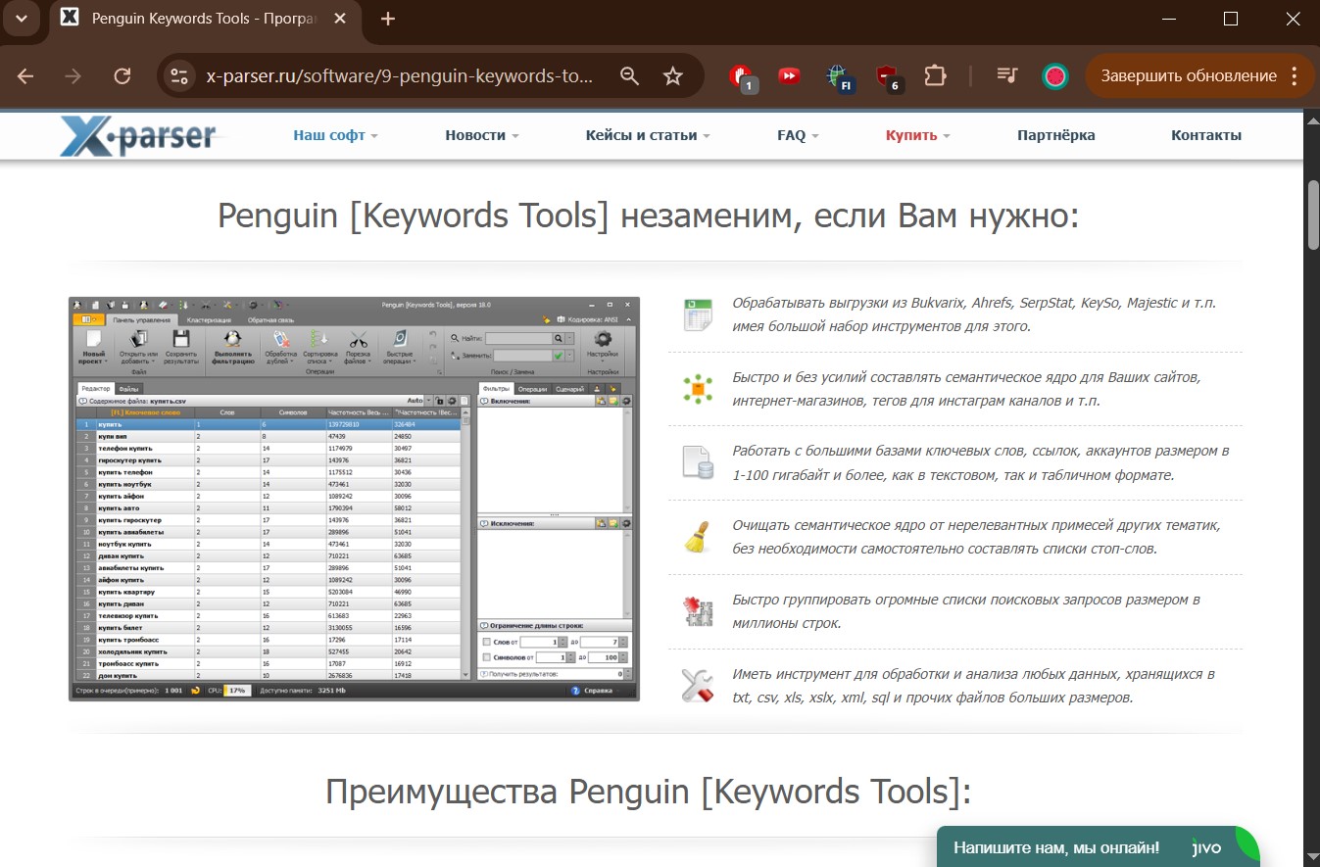Enable the Слов length limit checkbox
This screenshot has width=1320, height=867.
point(486,642)
